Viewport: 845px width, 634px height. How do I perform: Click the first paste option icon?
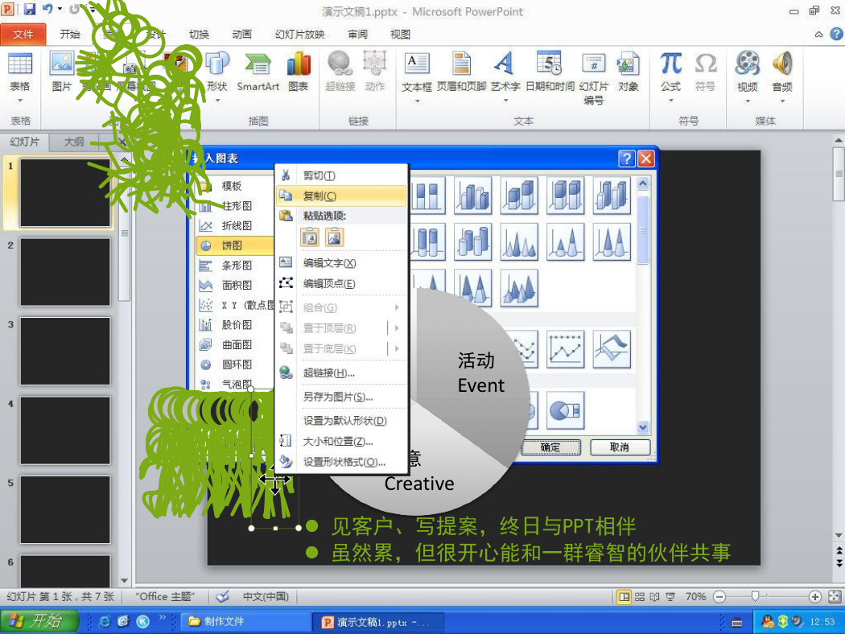coord(310,237)
